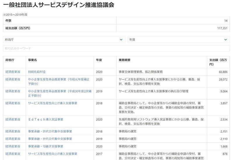Click 経済産業省 in the 9,064 row

pos(13,91)
